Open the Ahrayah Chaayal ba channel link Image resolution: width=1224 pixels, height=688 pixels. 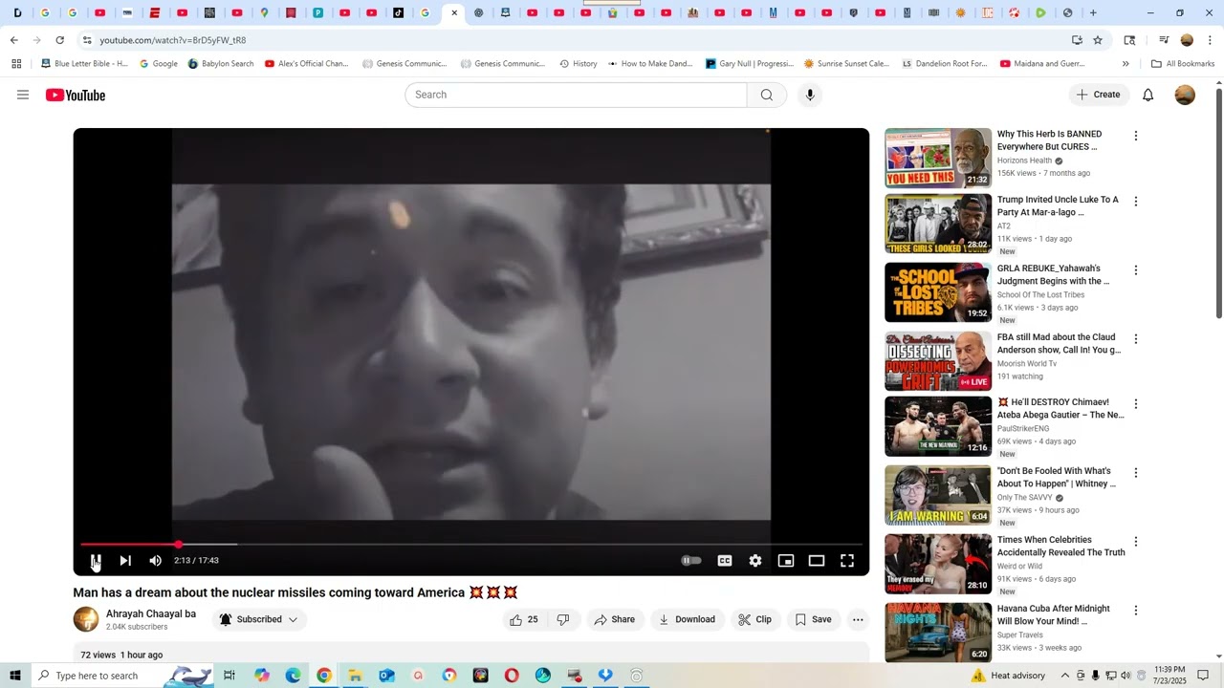pyautogui.click(x=151, y=613)
